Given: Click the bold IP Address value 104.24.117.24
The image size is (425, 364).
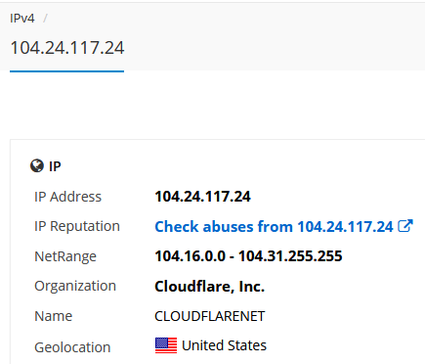Looking at the screenshot, I should pos(202,197).
